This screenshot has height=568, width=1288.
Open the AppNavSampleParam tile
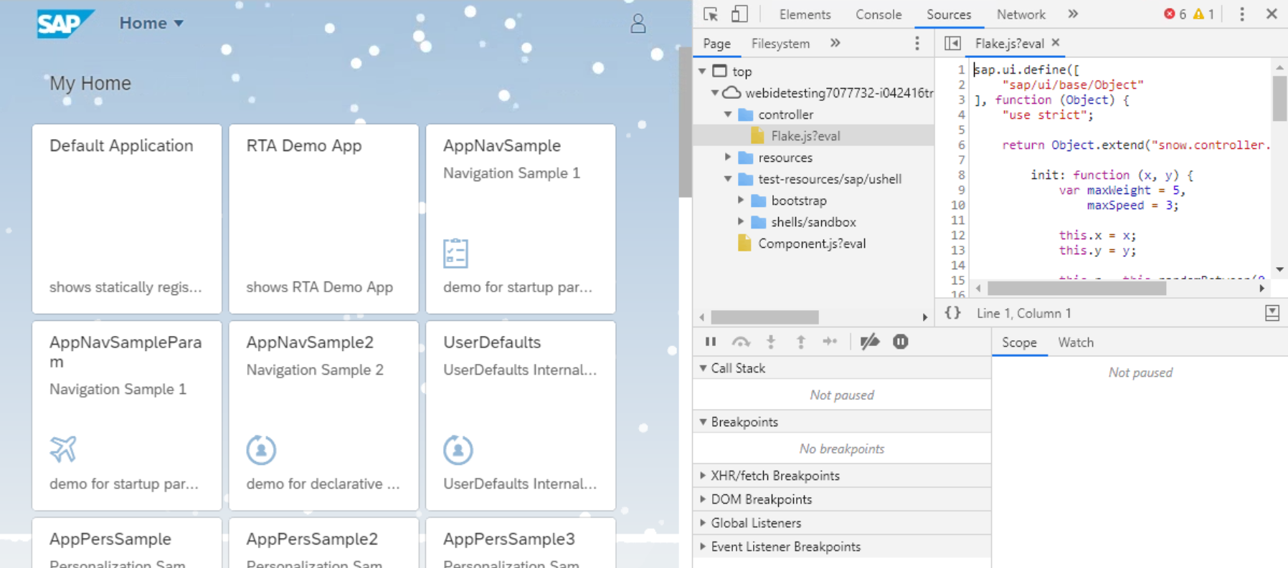[127, 415]
